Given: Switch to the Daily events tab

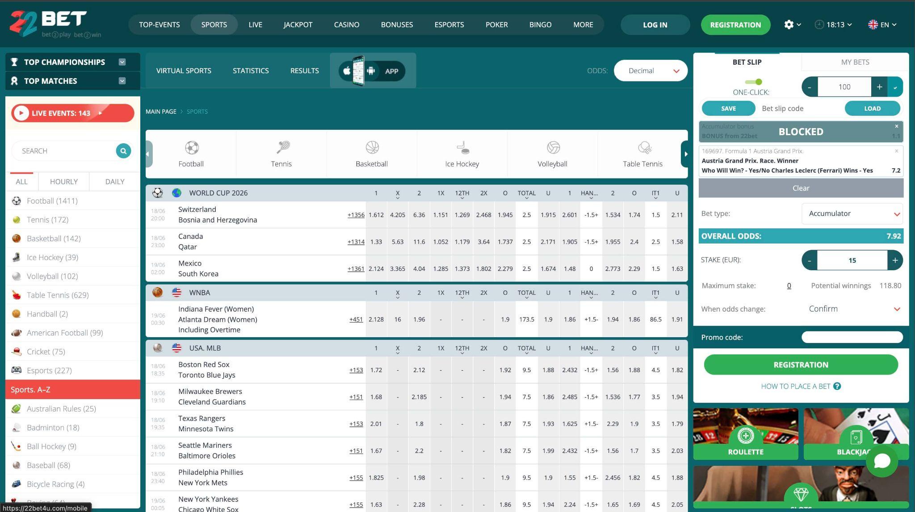Looking at the screenshot, I should click(115, 182).
